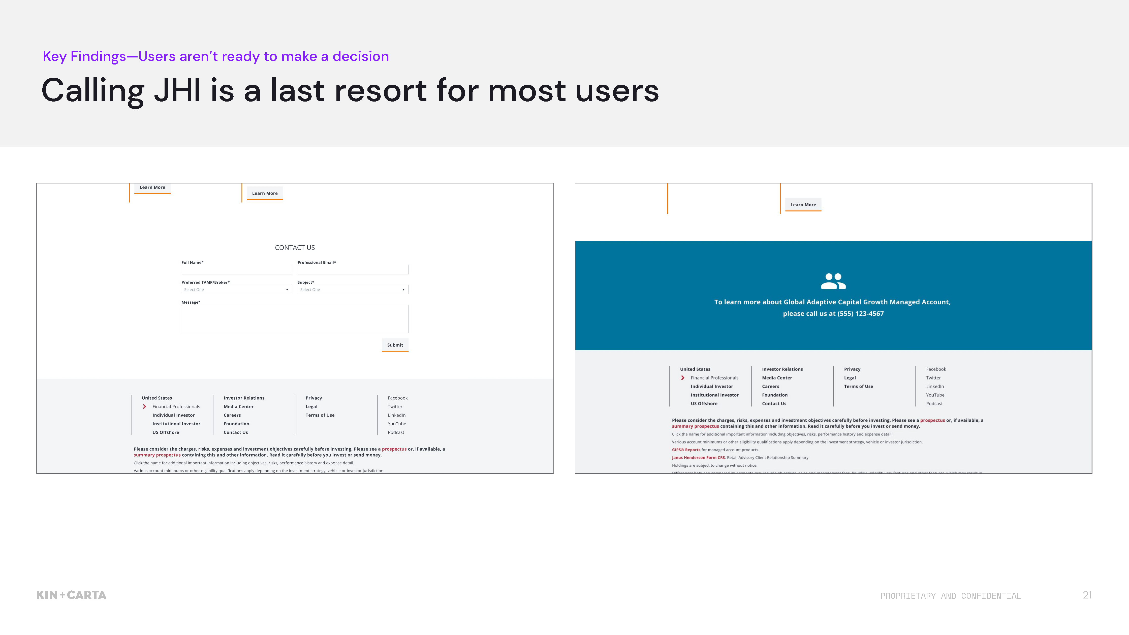Follow the red prospectus link in the call-us mockup
This screenshot has height=635, width=1129.
[932, 420]
